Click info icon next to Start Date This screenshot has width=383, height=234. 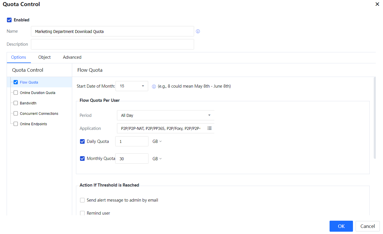coord(154,86)
